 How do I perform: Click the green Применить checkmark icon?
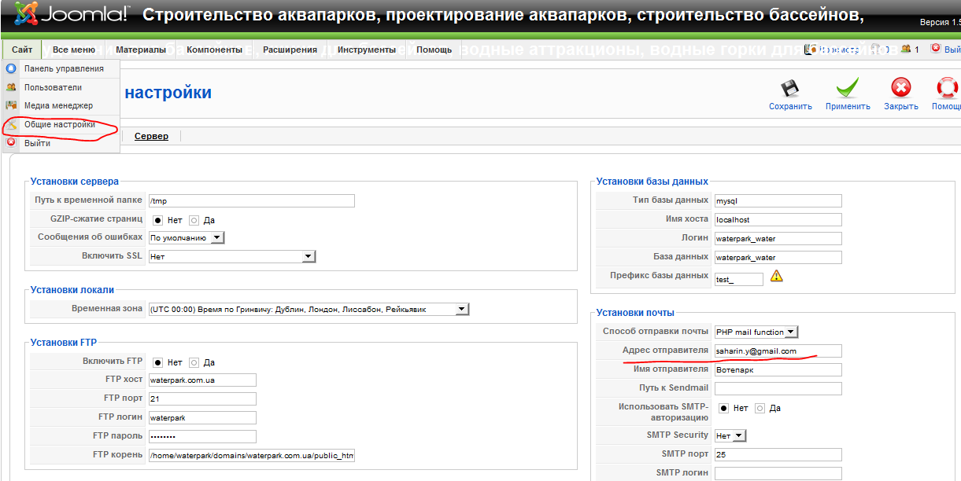(x=847, y=89)
